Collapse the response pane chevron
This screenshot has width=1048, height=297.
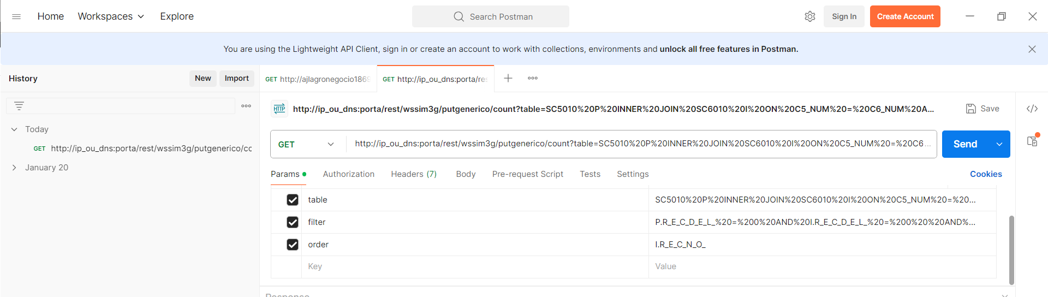(x=1005, y=295)
